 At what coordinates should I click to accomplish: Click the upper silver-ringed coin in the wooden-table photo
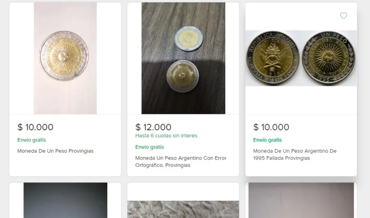pyautogui.click(x=188, y=38)
